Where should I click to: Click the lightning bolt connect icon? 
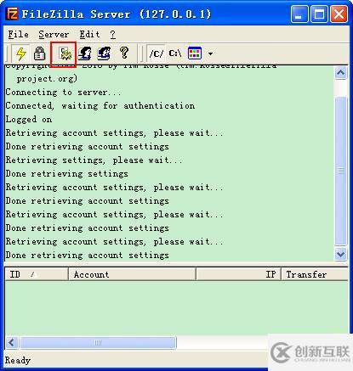coord(21,53)
